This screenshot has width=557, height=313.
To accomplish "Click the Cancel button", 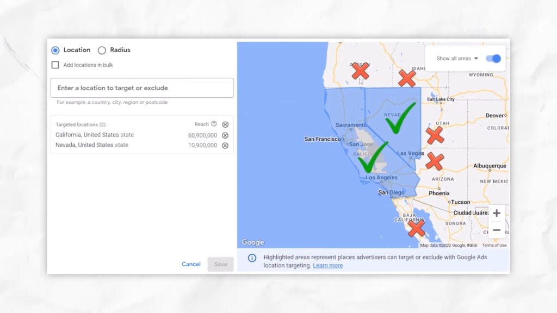I will [191, 264].
